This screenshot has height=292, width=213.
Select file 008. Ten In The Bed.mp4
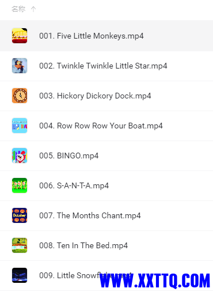[83, 245]
